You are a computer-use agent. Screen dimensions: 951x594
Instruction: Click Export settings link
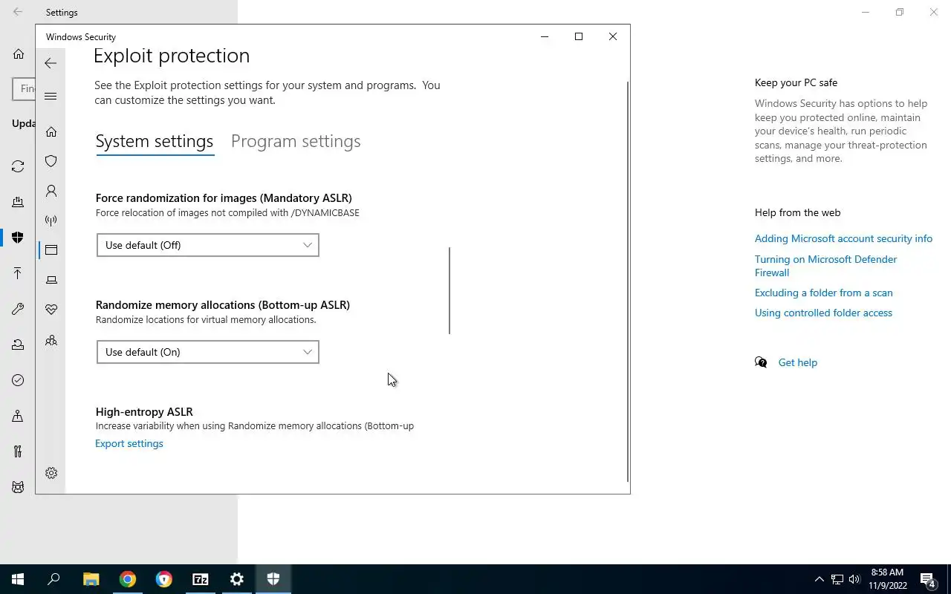point(129,443)
